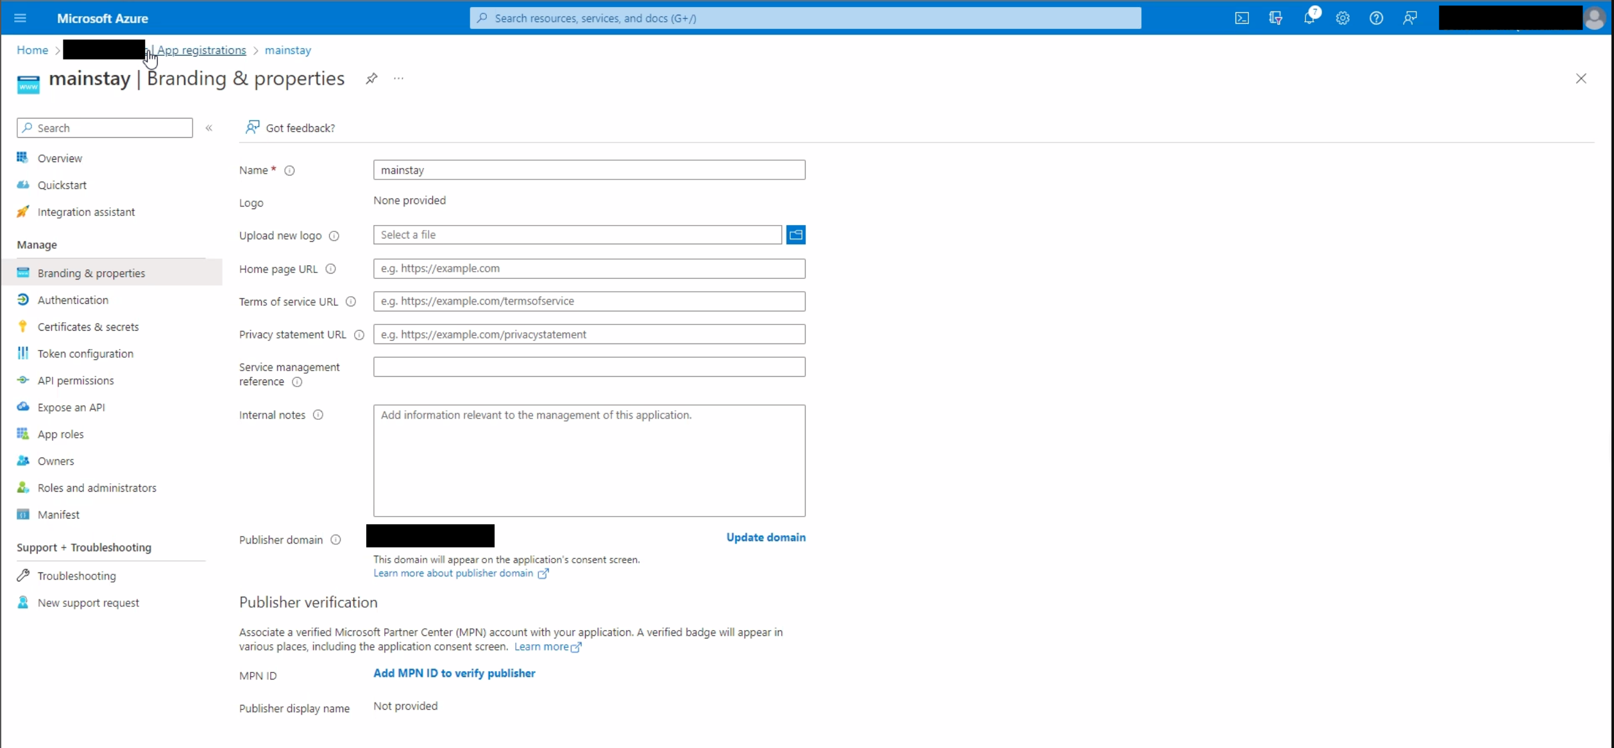Open the notifications bell

[x=1309, y=18]
